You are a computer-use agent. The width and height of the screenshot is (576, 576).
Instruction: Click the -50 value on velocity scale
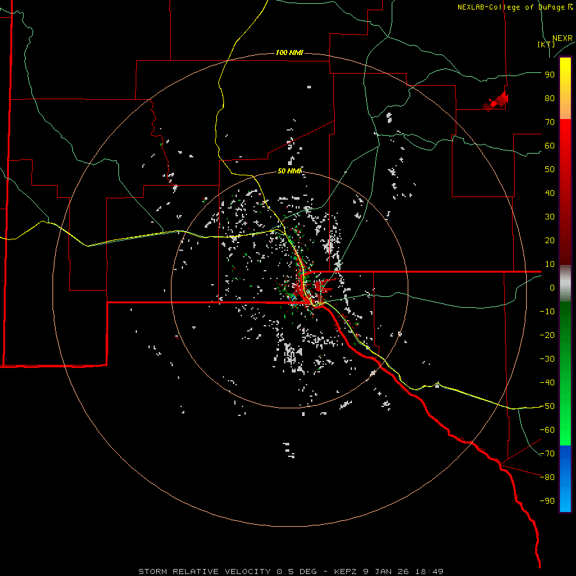(547, 406)
